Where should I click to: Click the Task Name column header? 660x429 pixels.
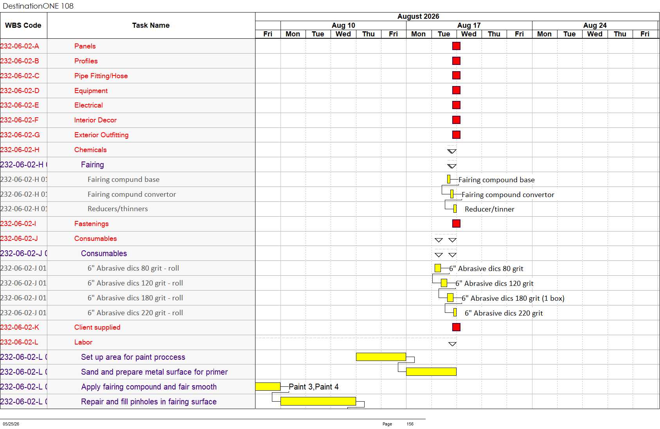click(151, 25)
